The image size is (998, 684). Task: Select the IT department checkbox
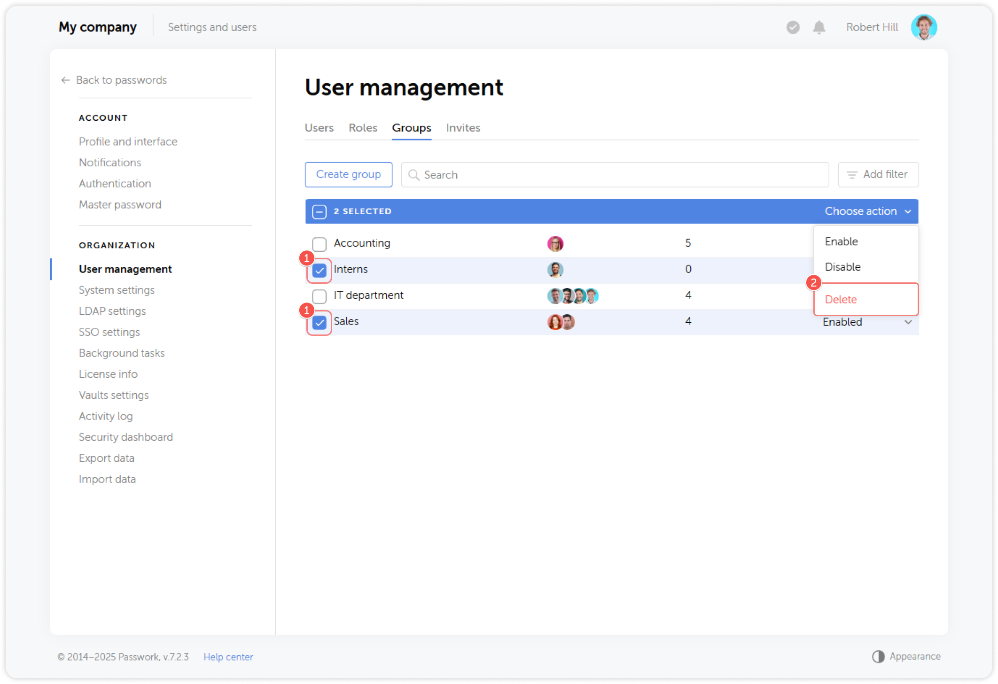[x=320, y=296]
